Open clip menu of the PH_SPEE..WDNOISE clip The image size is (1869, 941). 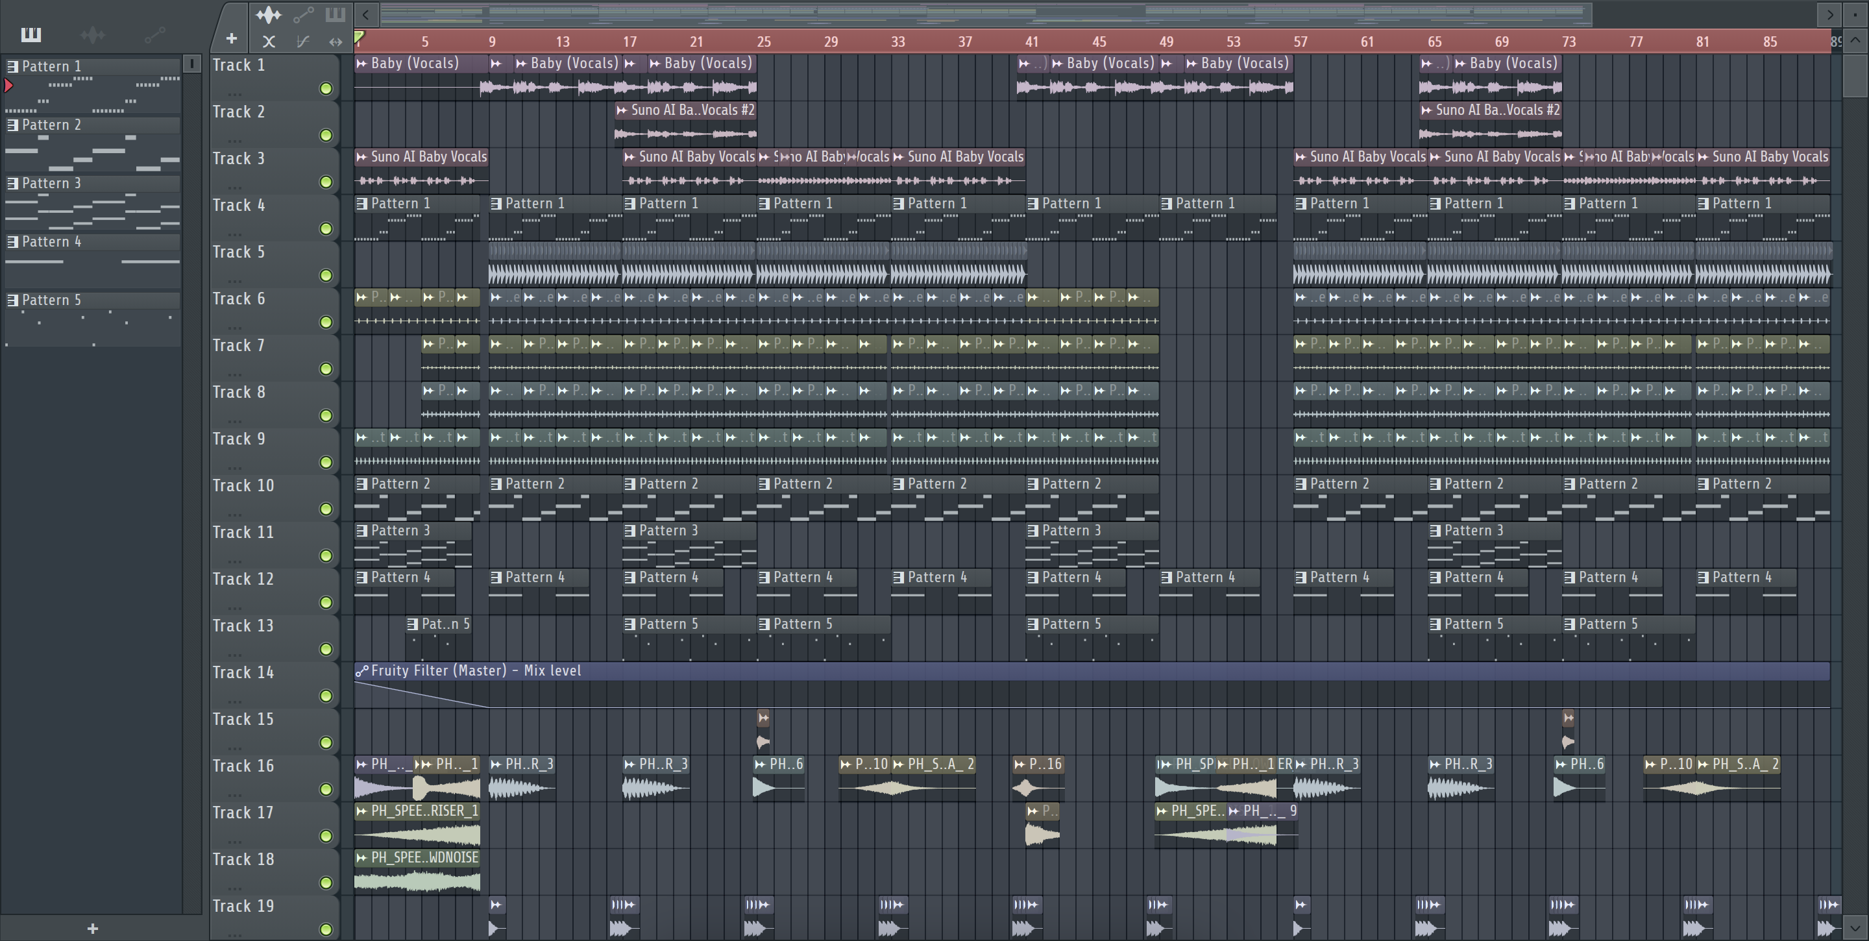[361, 857]
